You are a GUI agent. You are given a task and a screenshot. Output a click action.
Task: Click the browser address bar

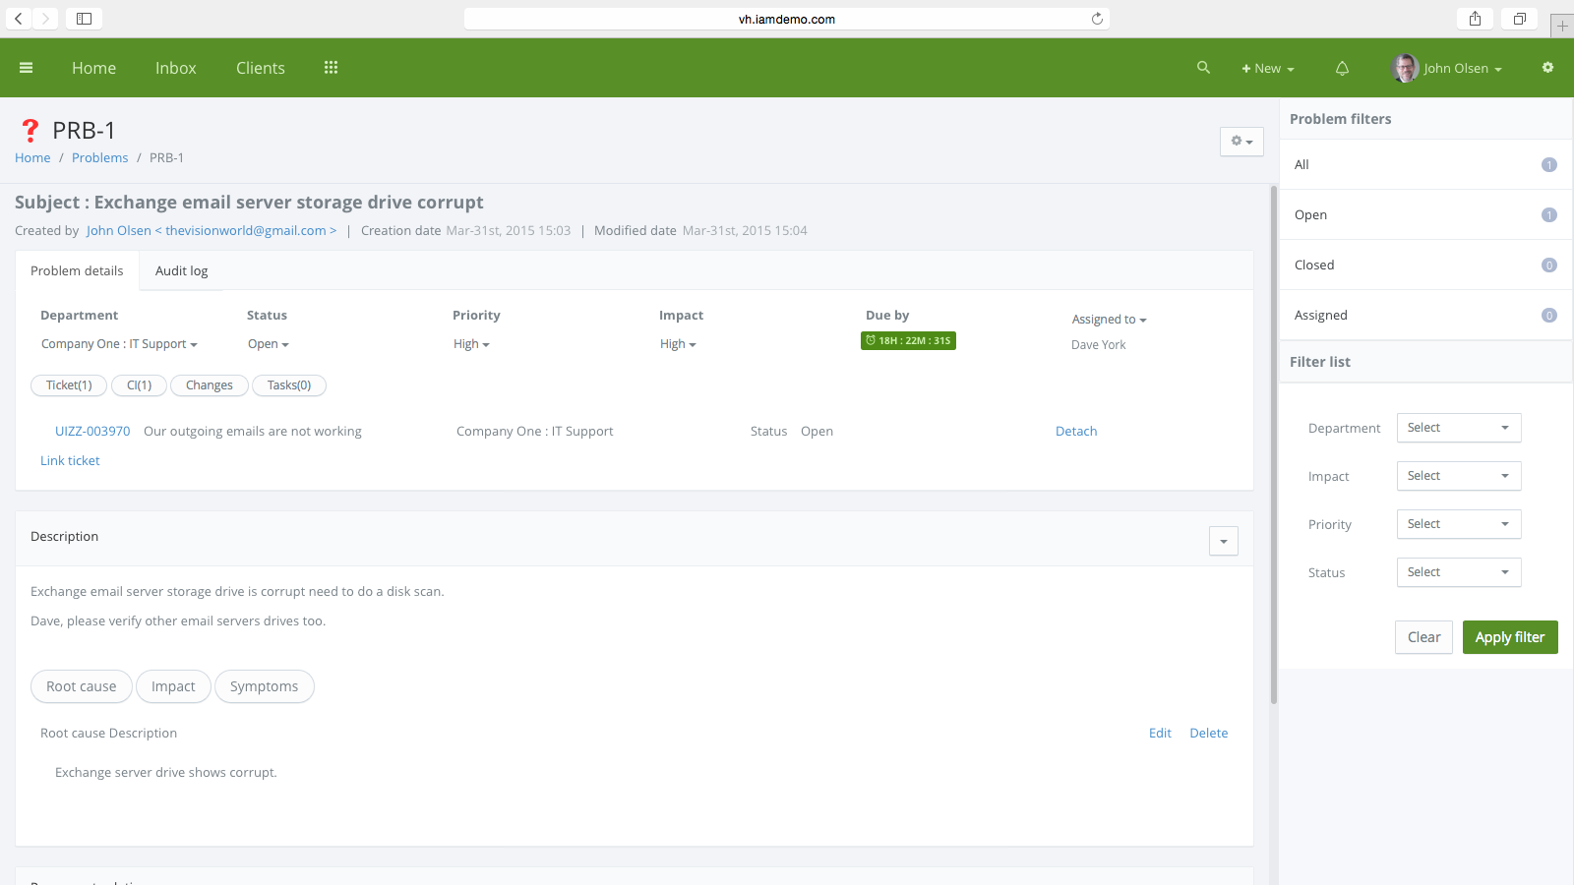click(787, 19)
